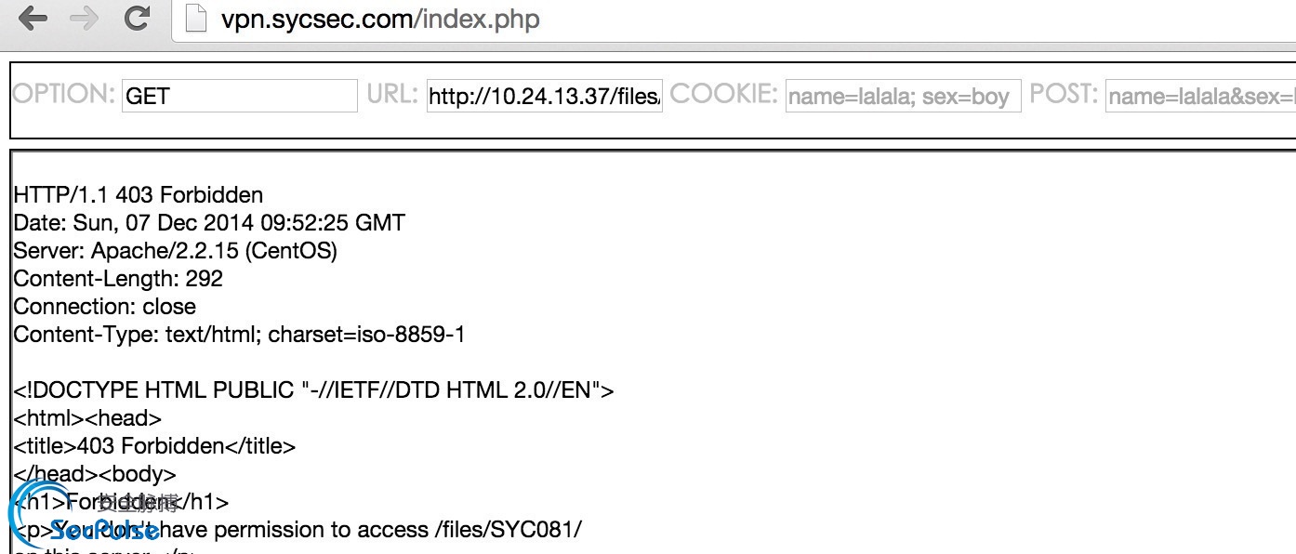Click the POST label
The width and height of the screenshot is (1296, 554).
pyautogui.click(x=1064, y=94)
